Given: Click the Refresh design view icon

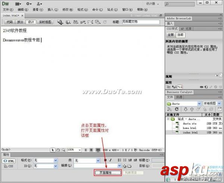Looking at the screenshot, I should [x=105, y=22].
